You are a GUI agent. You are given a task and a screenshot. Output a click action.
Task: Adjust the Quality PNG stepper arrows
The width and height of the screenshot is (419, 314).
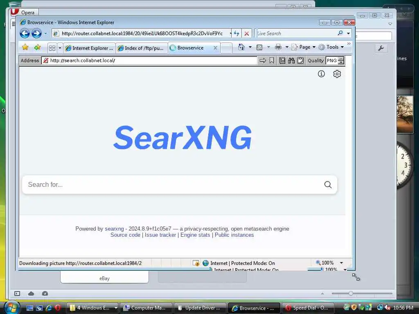[341, 61]
